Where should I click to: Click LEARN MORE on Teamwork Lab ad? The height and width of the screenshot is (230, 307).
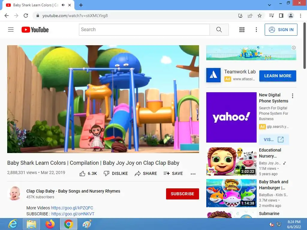(278, 76)
